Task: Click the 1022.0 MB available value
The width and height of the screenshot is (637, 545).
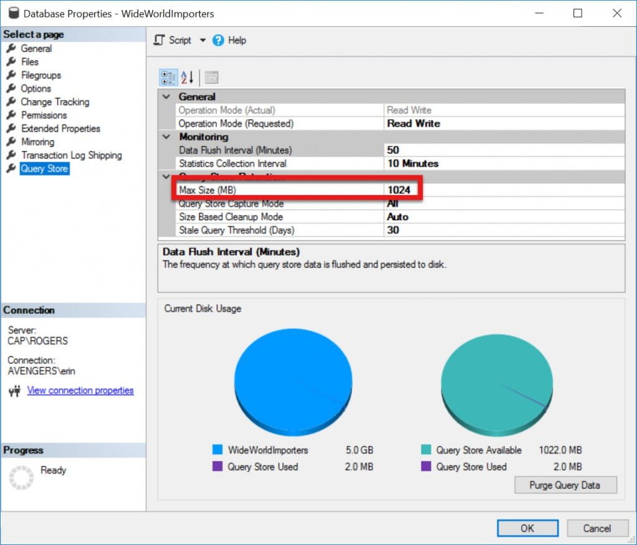Action: [560, 450]
